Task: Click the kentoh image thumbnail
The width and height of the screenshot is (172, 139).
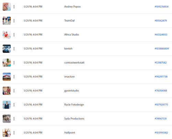Action: [x=7, y=49]
